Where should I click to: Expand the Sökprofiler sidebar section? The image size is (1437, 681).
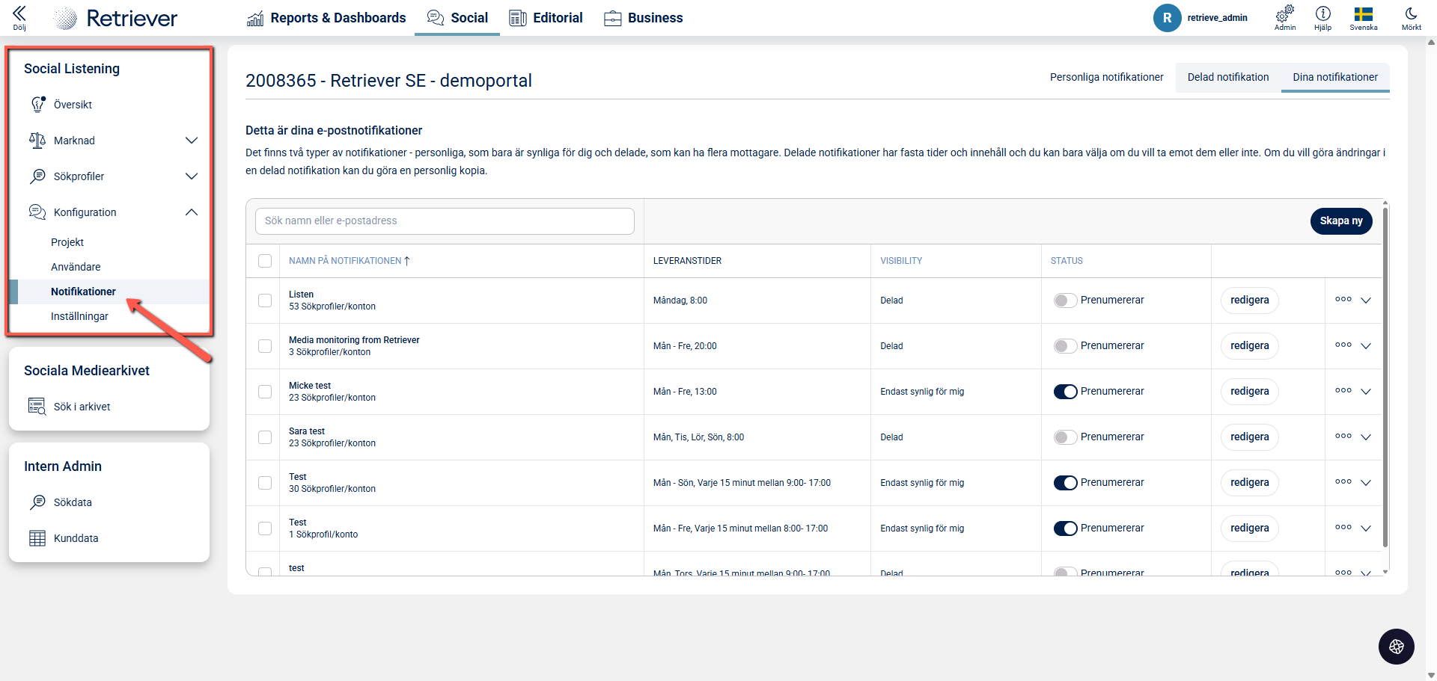click(x=191, y=176)
